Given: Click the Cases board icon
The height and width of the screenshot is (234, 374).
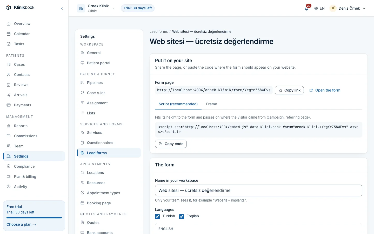Looking at the screenshot, I should [x=9, y=64].
